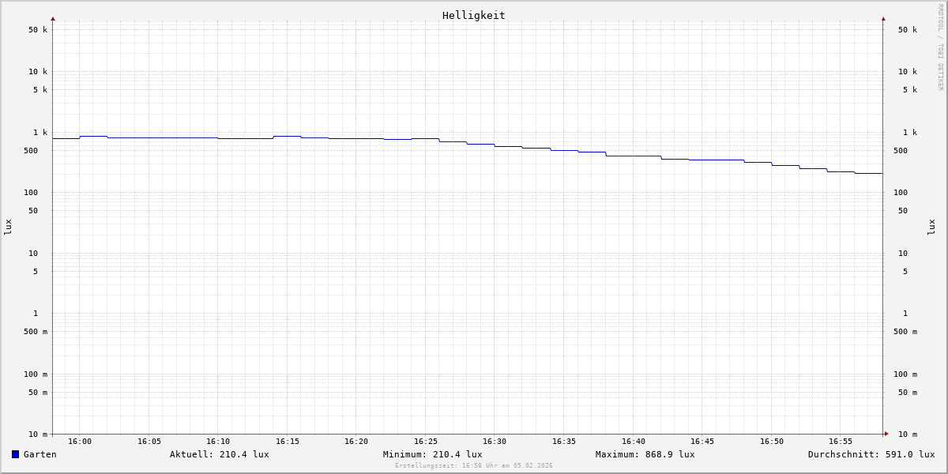Click the Helligkeit chart title

pos(473,15)
